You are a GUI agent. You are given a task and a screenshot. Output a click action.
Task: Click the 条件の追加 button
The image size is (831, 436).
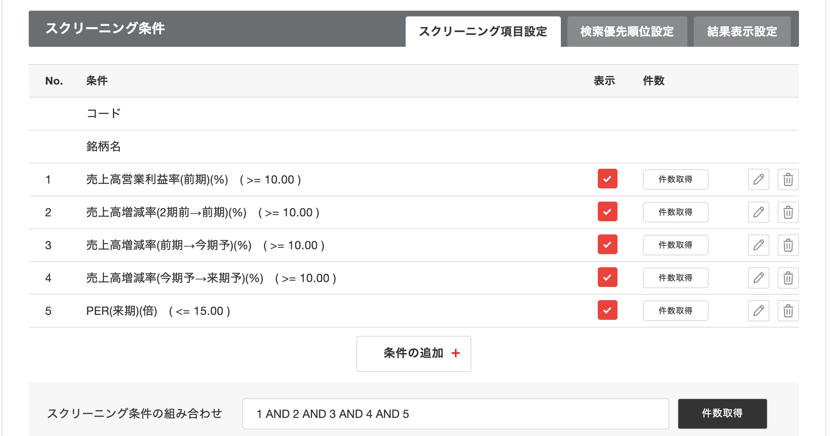click(x=413, y=353)
